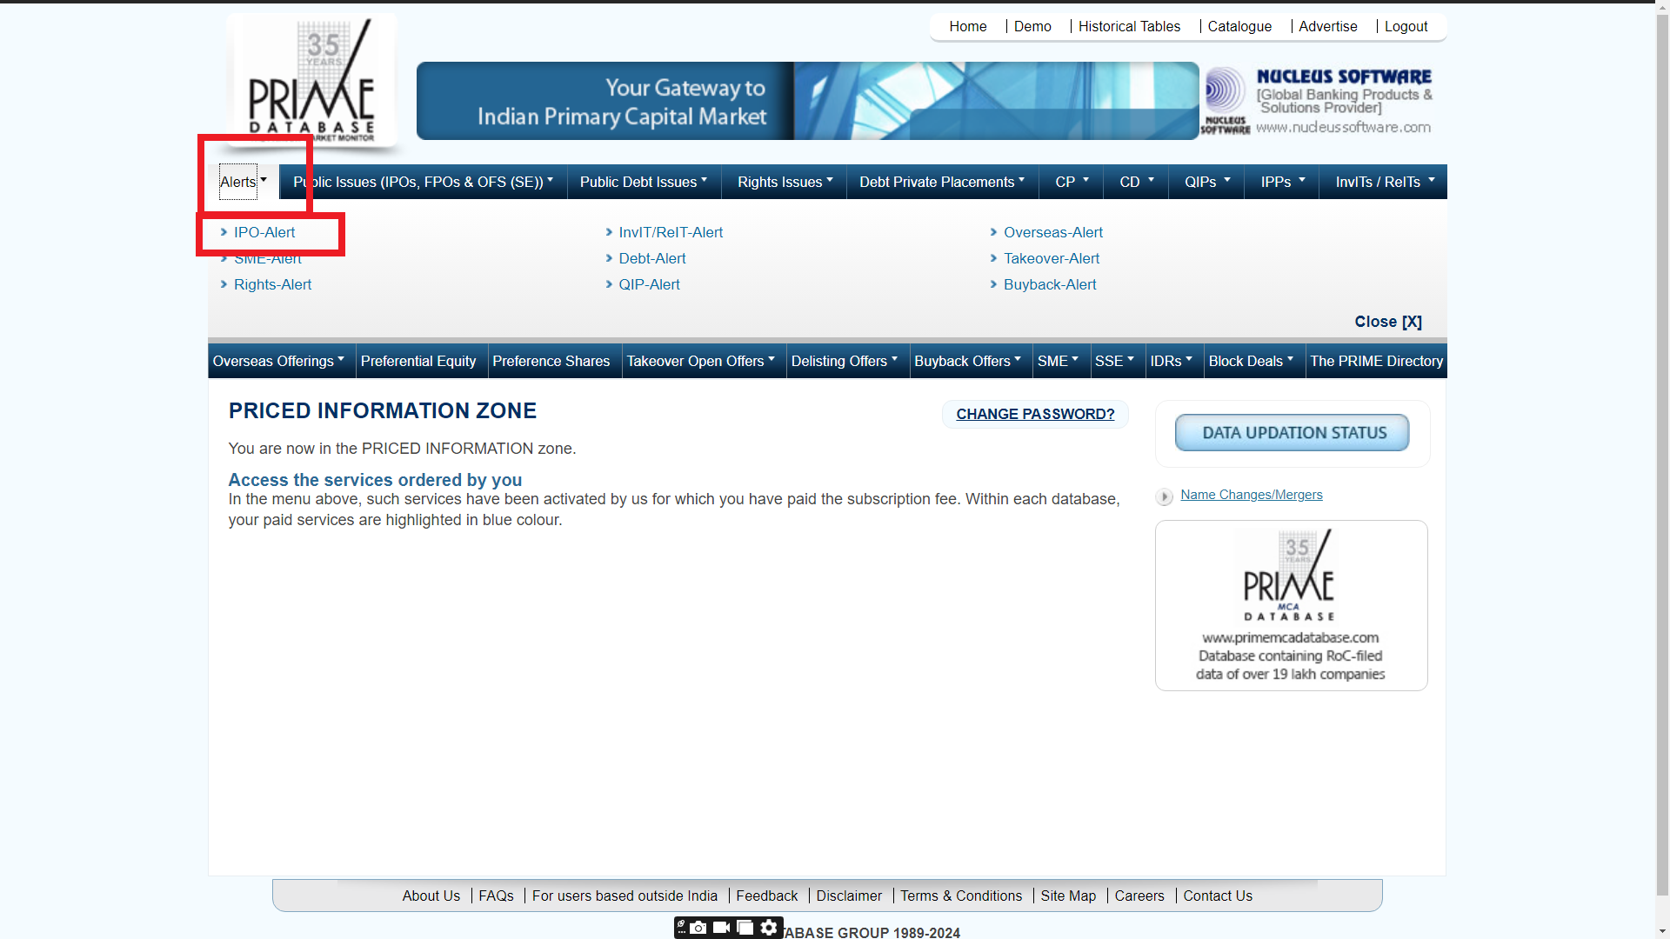Viewport: 1670px width, 939px height.
Task: Open the IPO-Alert link
Action: point(264,232)
